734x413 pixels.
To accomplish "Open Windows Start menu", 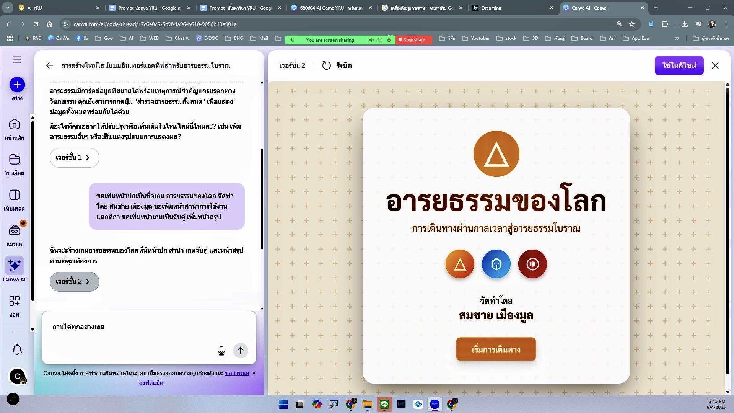I will click(283, 404).
